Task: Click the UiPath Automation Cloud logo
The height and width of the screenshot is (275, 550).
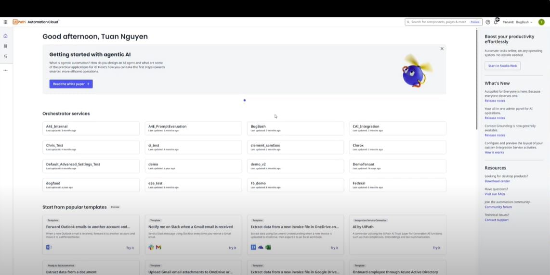Action: pos(36,22)
